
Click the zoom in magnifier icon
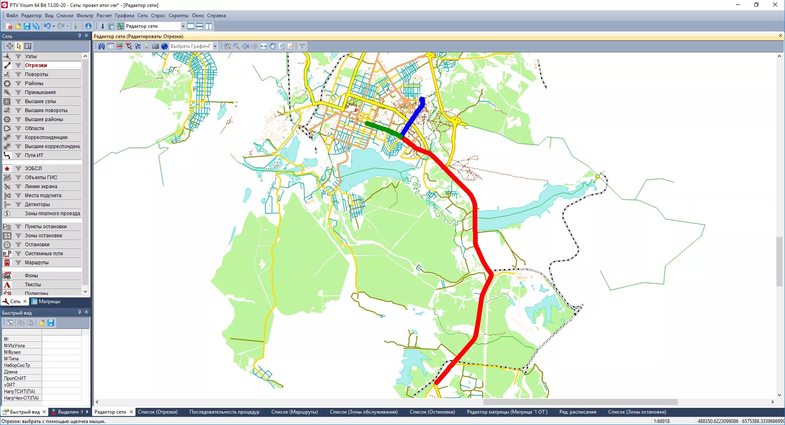pyautogui.click(x=228, y=46)
